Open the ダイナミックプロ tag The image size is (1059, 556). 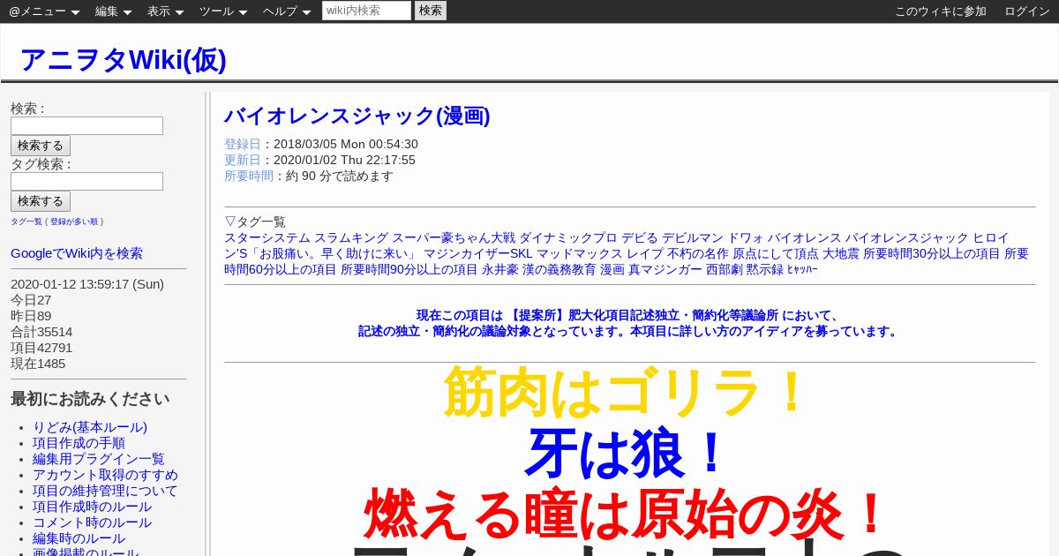click(x=568, y=237)
